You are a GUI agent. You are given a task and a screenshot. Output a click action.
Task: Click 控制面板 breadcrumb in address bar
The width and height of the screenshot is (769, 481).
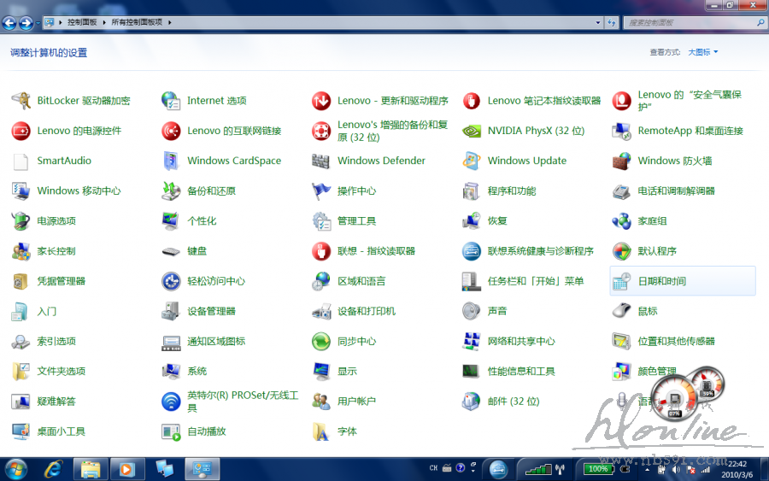coord(82,22)
